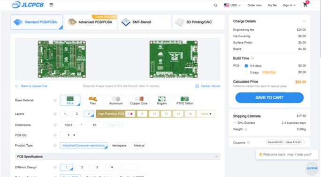
Task: Open Order now menu item
Action: pyautogui.click(x=254, y=5)
